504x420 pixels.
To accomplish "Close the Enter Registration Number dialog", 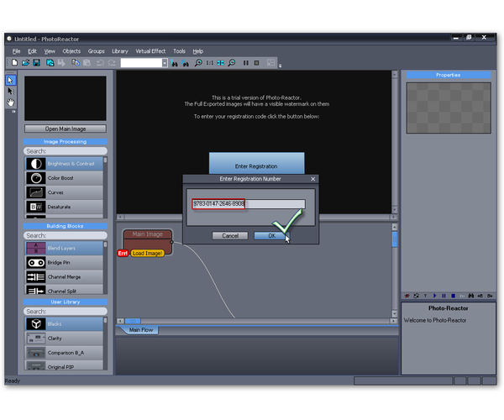I will coord(313,179).
